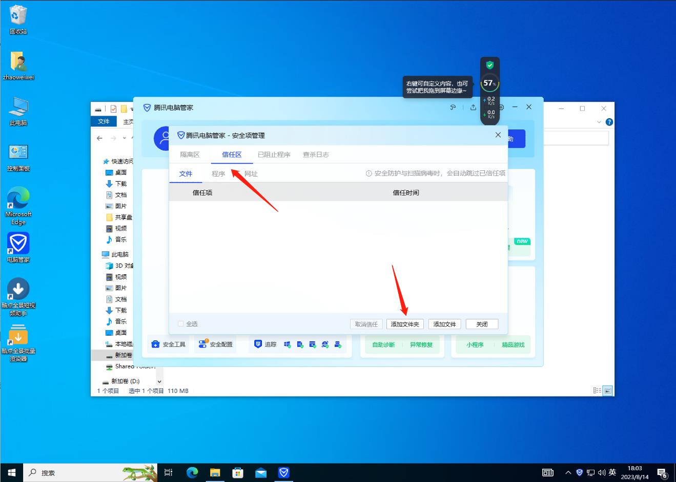Expand the File Explorer ribbon chevron
This screenshot has height=482, width=676.
point(599,122)
